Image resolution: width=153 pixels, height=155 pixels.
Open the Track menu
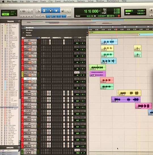point(43,1)
